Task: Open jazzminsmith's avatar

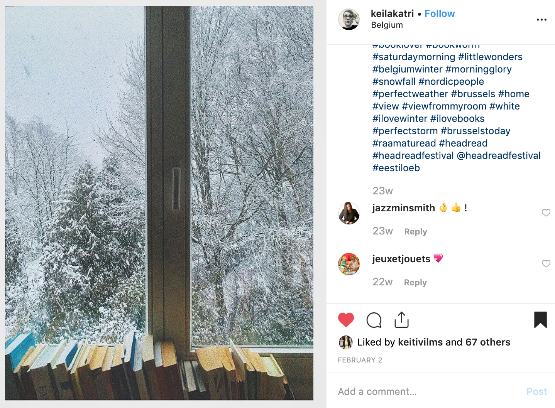Action: (x=349, y=213)
